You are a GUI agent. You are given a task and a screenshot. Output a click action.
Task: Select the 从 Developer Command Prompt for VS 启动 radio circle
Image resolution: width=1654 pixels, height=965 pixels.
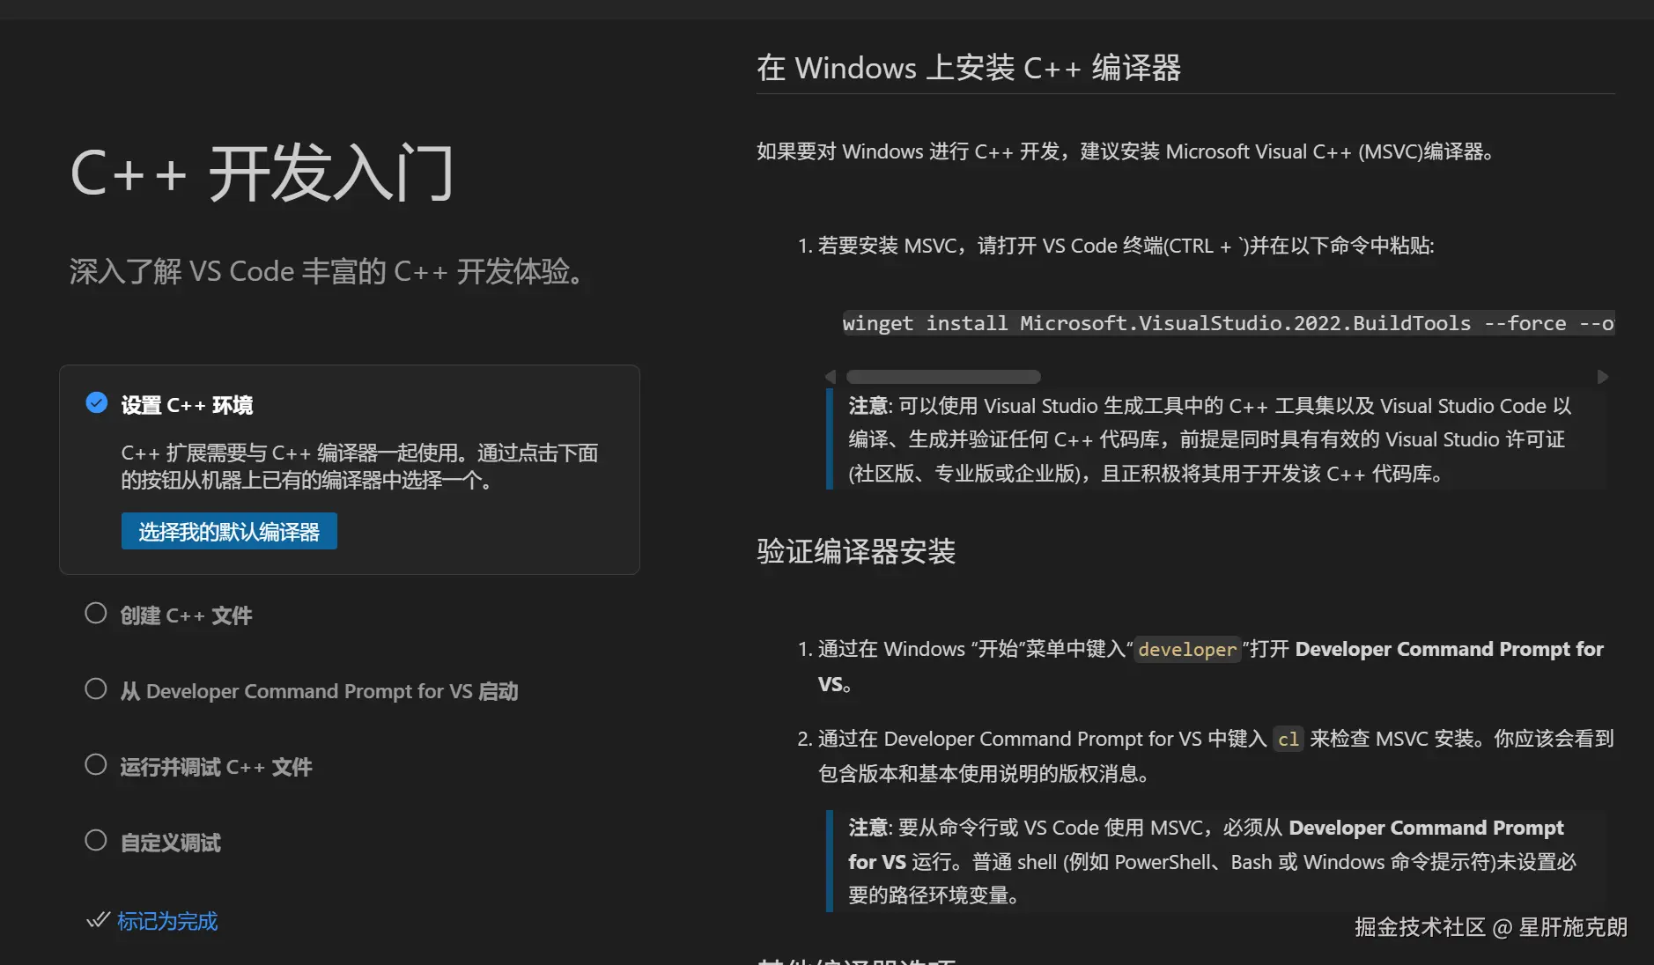tap(96, 689)
